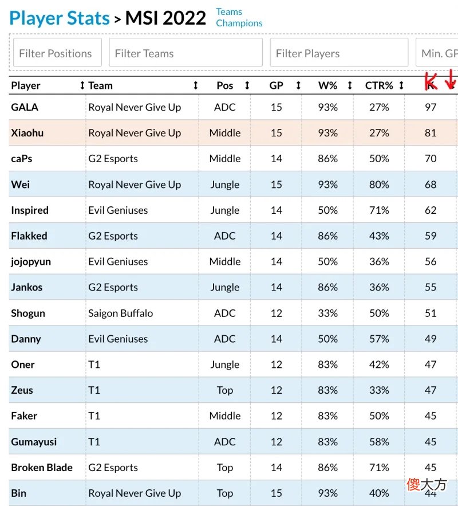Switch to the Champions stats page
This screenshot has height=506, width=458.
point(239,23)
